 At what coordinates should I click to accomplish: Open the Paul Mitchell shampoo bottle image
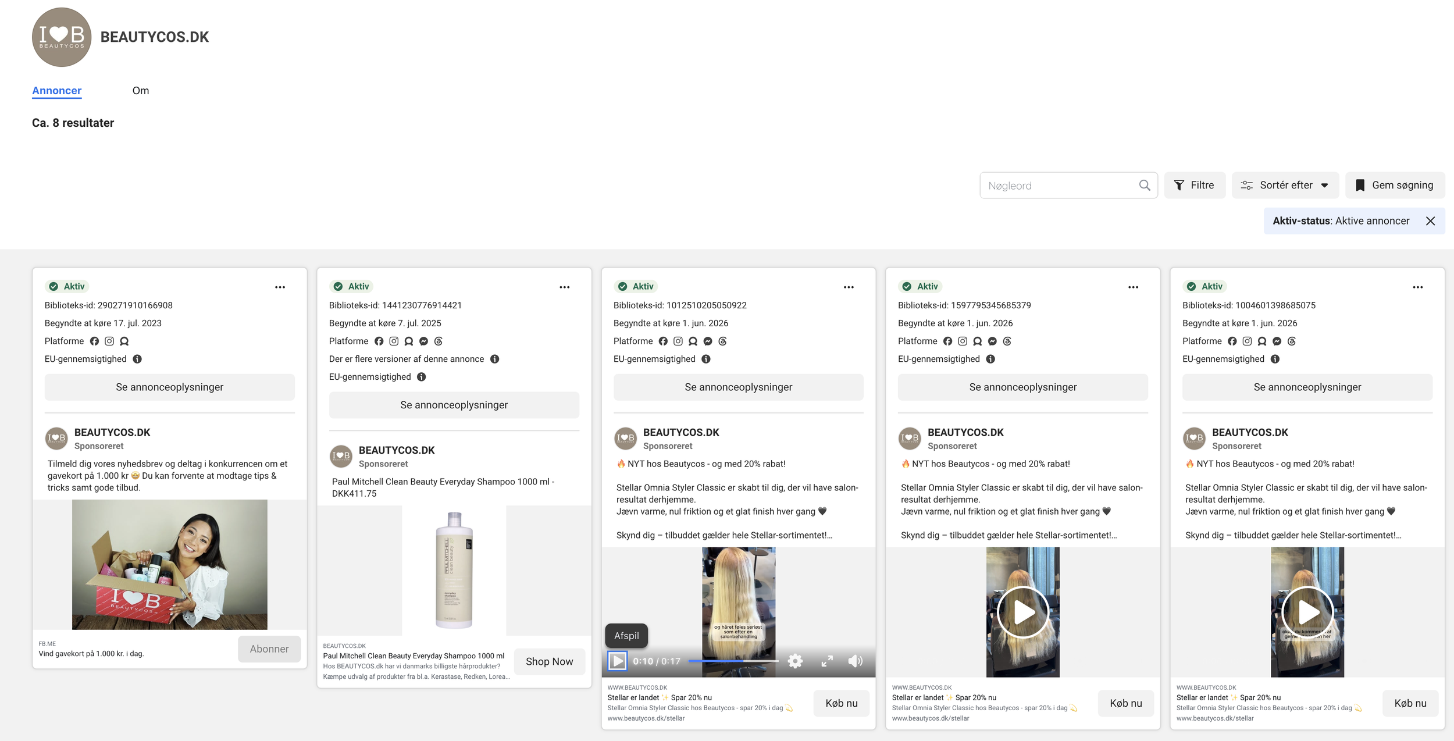coord(454,571)
